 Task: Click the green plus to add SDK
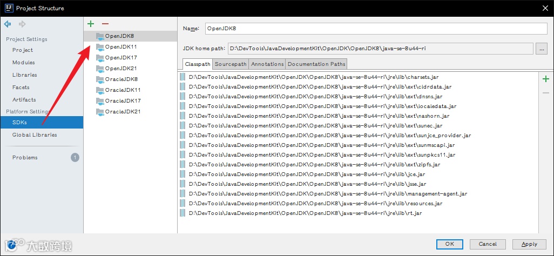(x=91, y=24)
